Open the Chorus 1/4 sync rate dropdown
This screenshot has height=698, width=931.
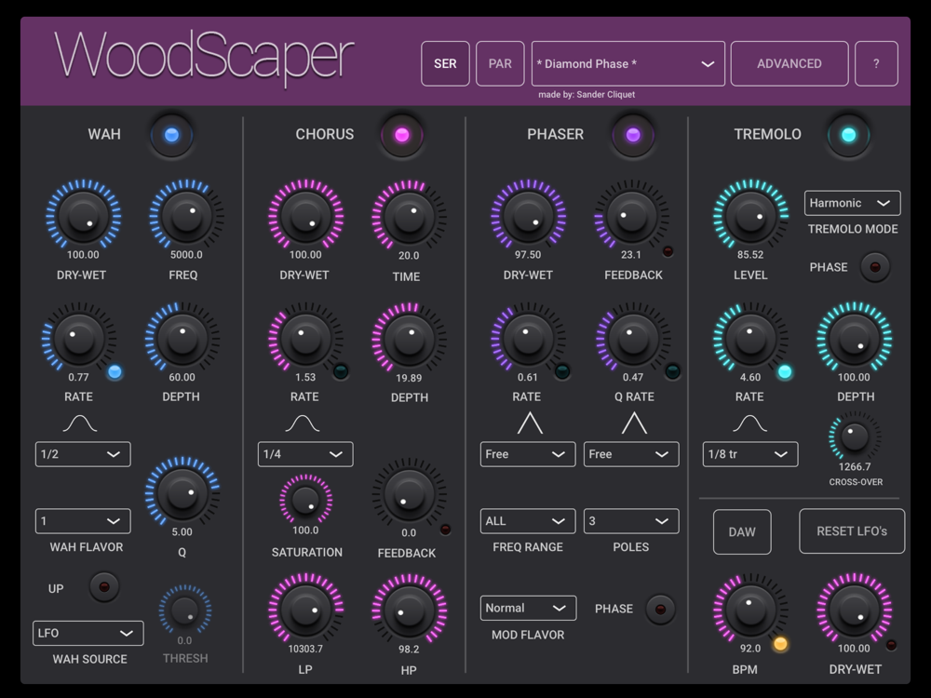305,454
